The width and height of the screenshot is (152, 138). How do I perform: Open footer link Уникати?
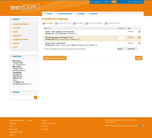pyautogui.click(x=12, y=135)
